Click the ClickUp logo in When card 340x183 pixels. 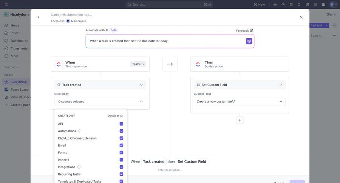coord(59,64)
